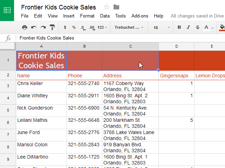Open the text color picker
Screen dimensions: 225x168
[x=207, y=27]
